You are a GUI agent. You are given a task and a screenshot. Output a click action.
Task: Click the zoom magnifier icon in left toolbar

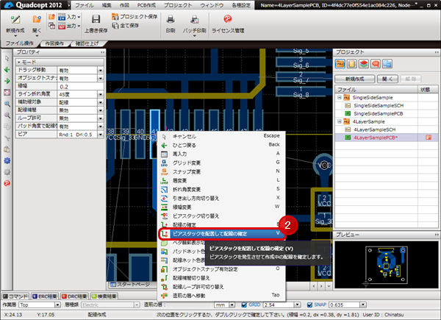pyautogui.click(x=7, y=104)
